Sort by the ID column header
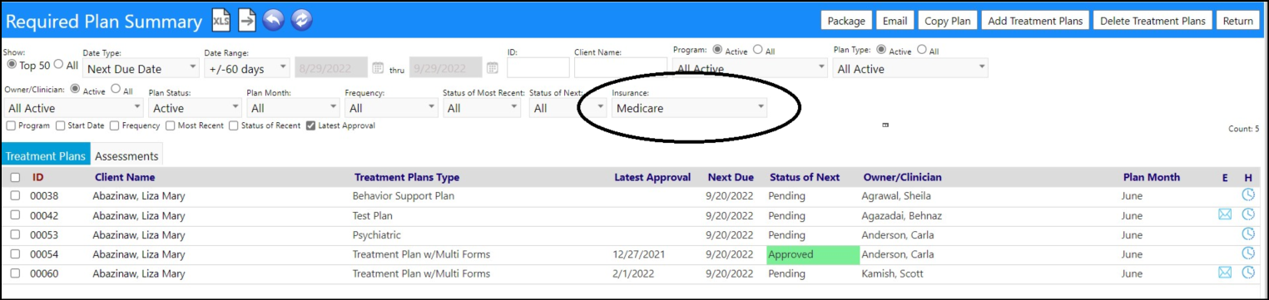Viewport: 1269px width, 300px height. point(38,177)
